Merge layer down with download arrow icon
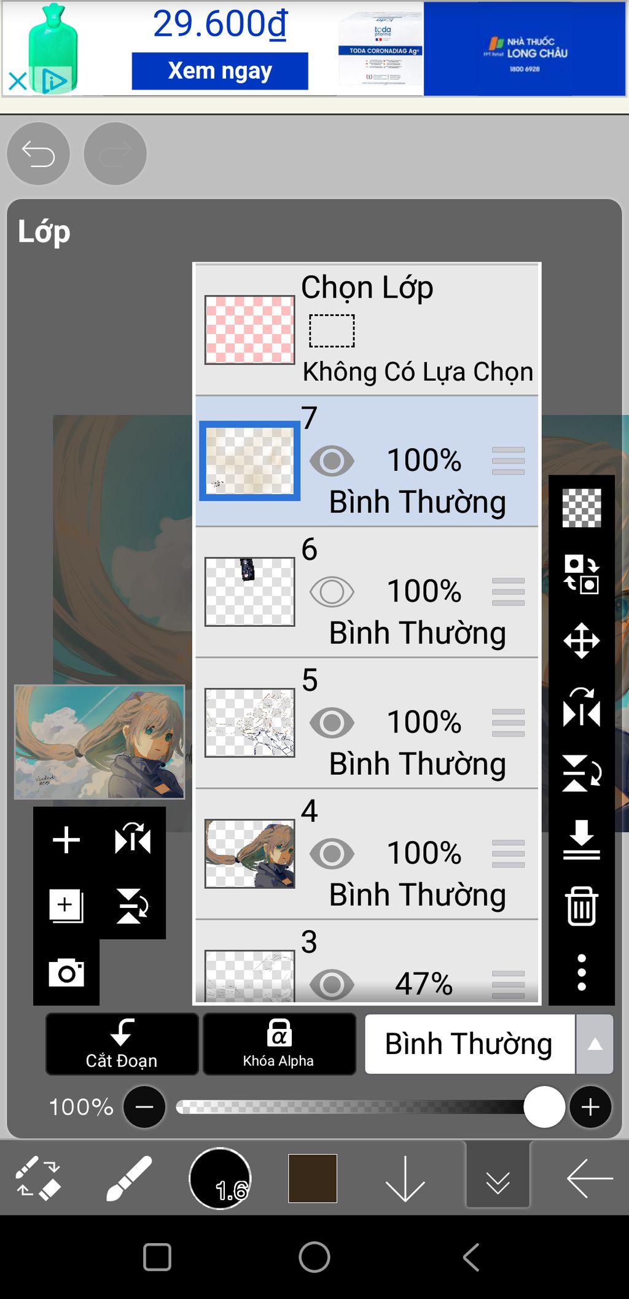Screen dimensions: 629x1299 pyautogui.click(x=581, y=839)
